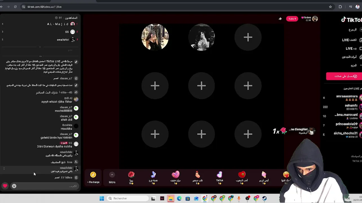
Task: Go back via the sidebar return item
Action: coord(355,30)
